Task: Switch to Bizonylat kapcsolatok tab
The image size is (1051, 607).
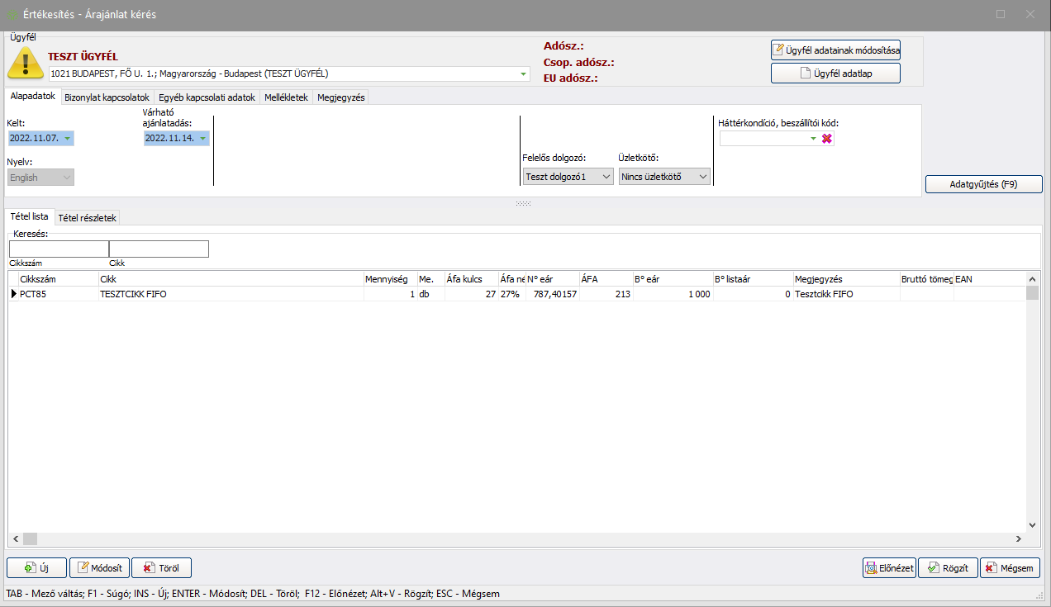Action: pyautogui.click(x=107, y=97)
